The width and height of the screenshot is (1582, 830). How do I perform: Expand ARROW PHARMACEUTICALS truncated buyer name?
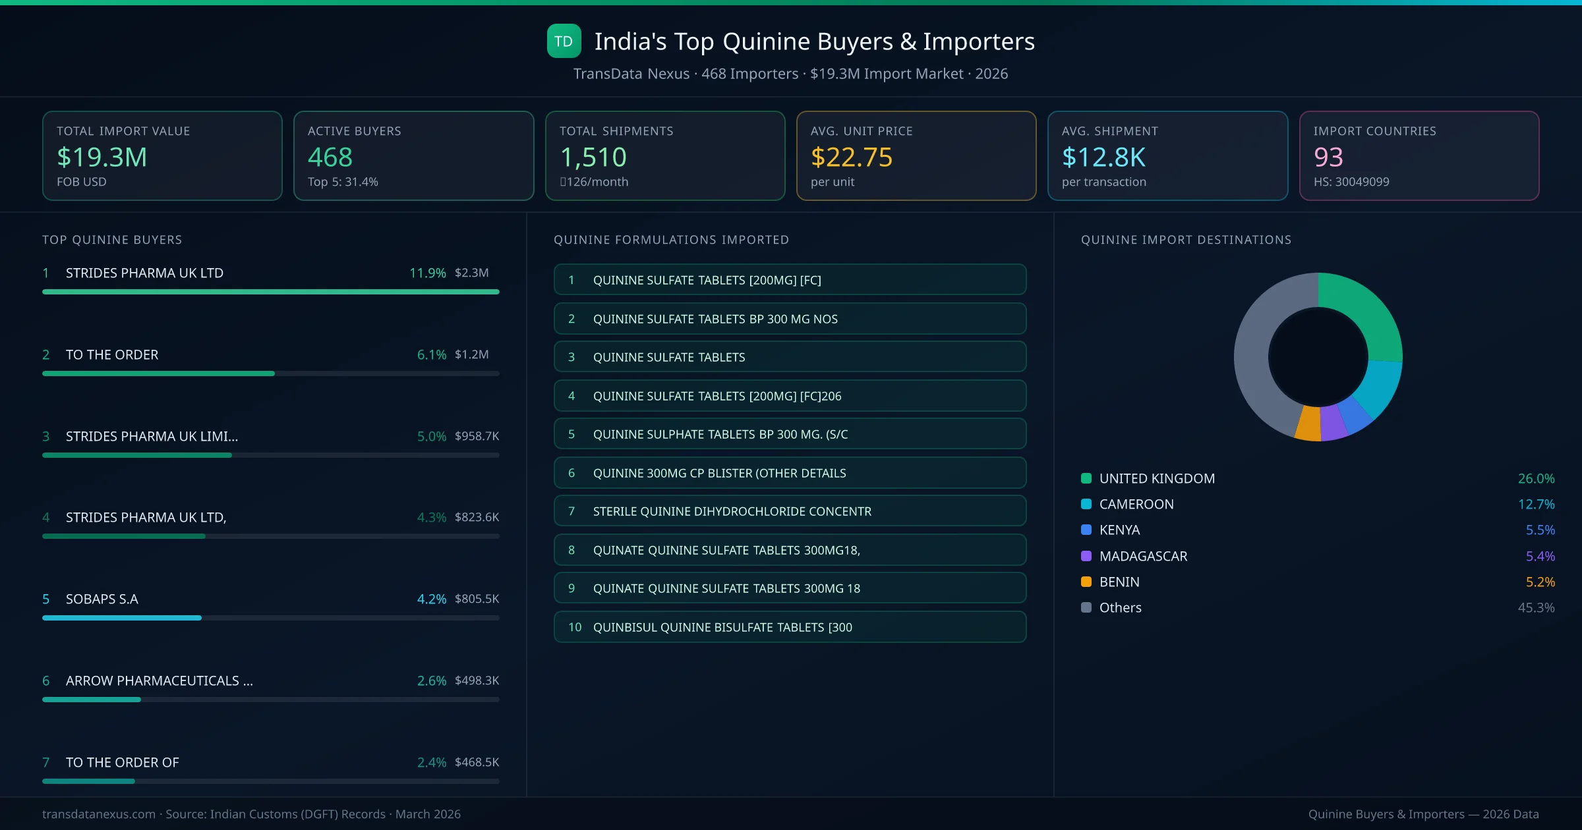tap(160, 680)
